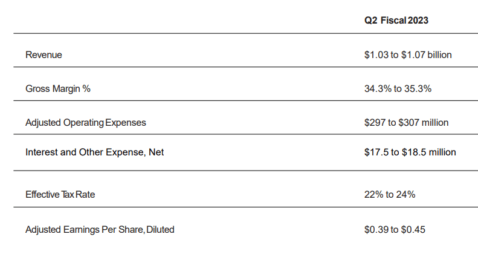
Task: Click the $0.39 to $0.45 value
Action: tap(395, 229)
